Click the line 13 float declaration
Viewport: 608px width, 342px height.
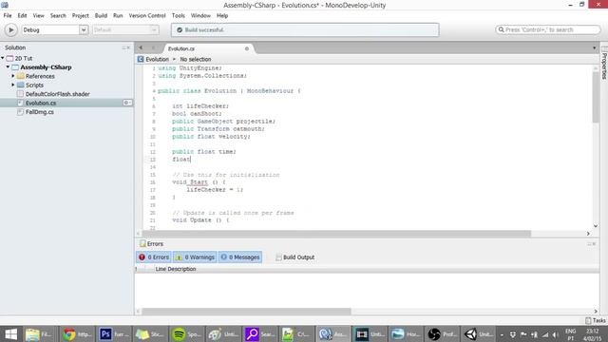point(181,160)
